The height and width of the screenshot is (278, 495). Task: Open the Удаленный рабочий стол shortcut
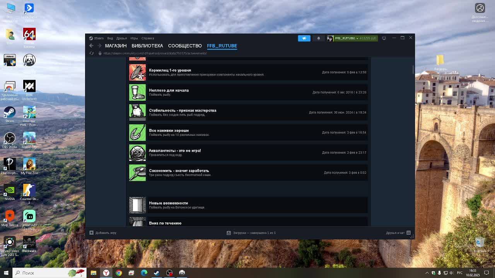click(10, 90)
